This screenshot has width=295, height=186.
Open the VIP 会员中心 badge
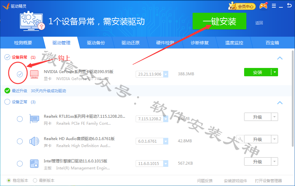click(242, 6)
